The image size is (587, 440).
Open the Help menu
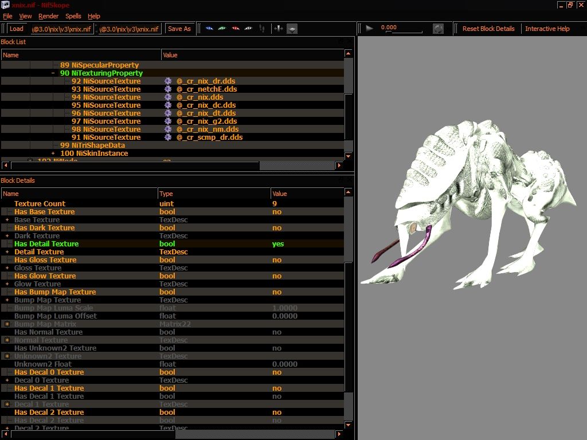94,16
